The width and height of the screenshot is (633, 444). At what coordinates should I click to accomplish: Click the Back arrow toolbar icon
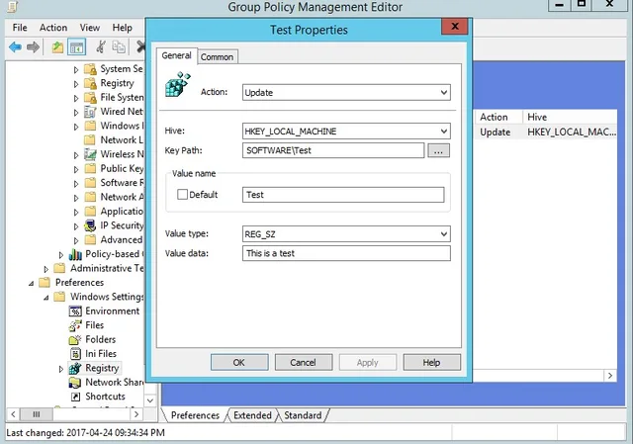coord(15,47)
